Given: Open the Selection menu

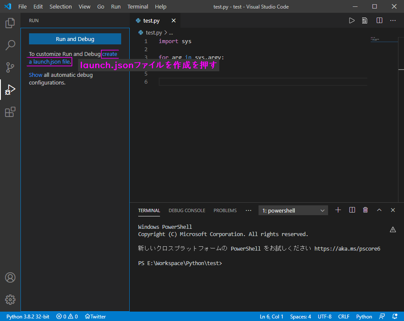Looking at the screenshot, I should coord(61,7).
